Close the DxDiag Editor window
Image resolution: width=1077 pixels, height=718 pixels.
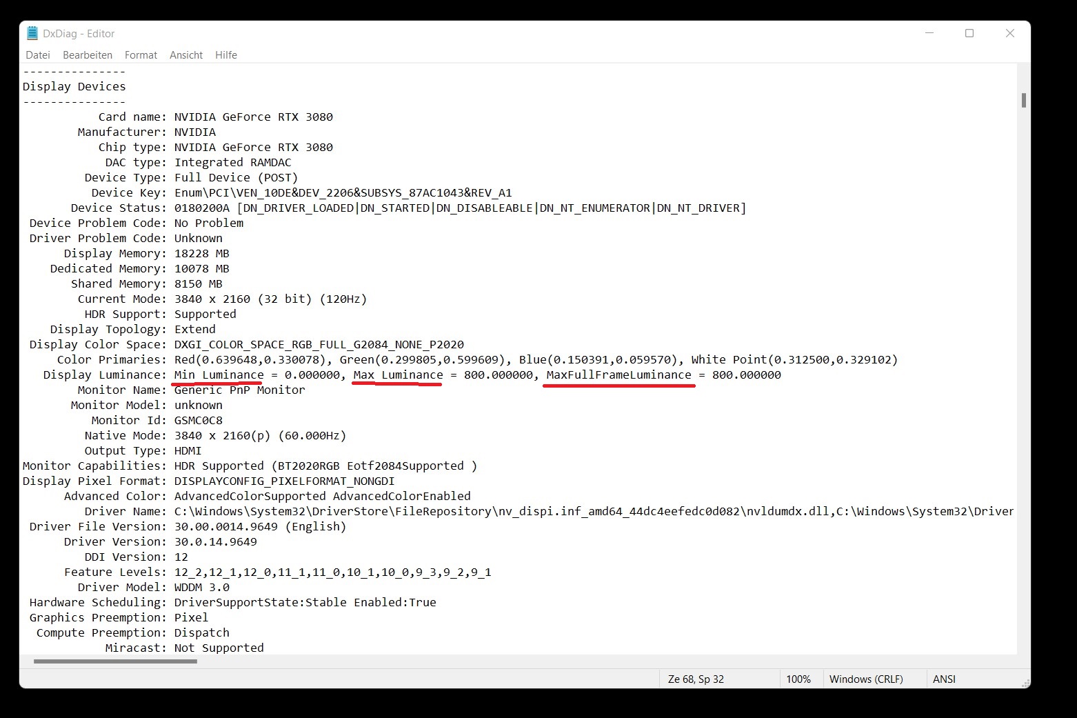point(1010,33)
